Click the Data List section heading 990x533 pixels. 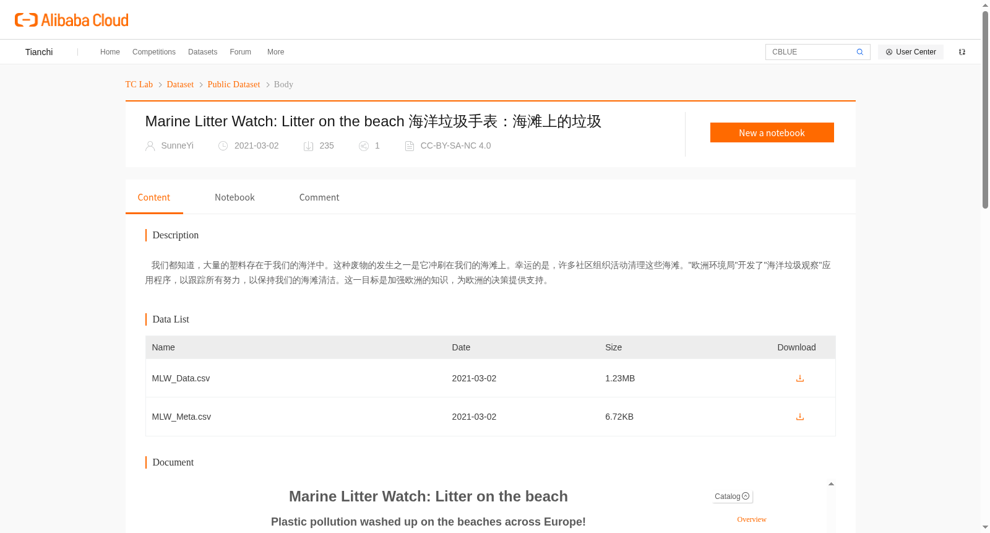coord(171,319)
